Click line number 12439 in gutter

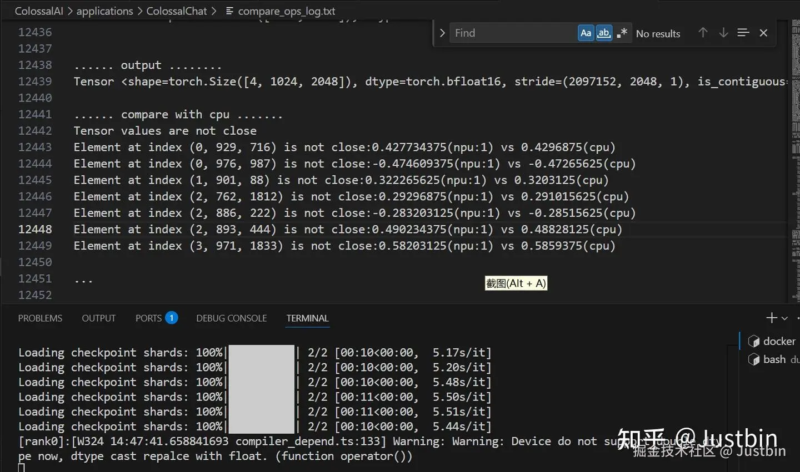35,82
